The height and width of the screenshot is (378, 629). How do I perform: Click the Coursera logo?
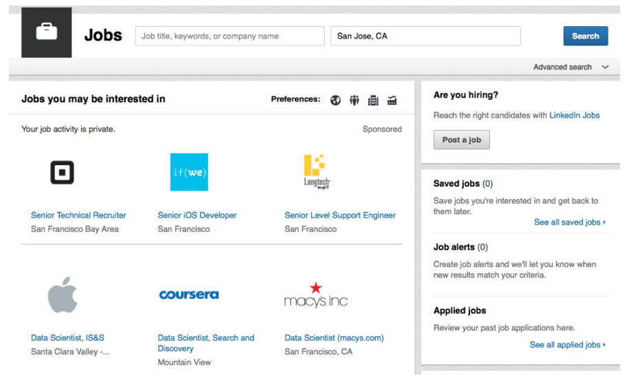(189, 295)
